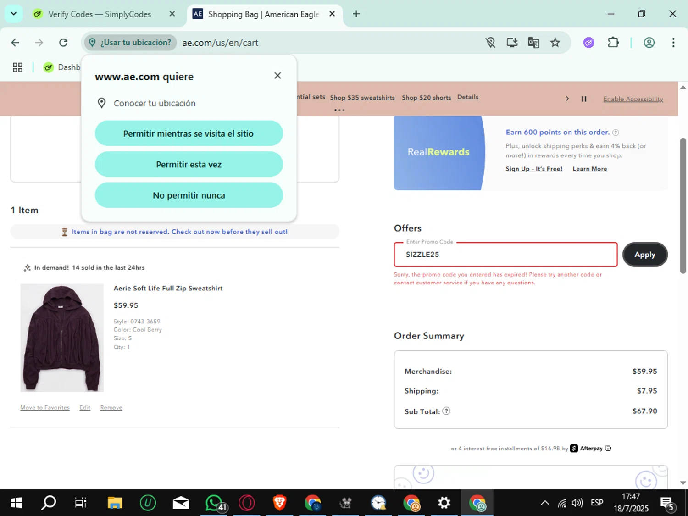Open the Mail app on the taskbar
This screenshot has width=688, height=516.
point(181,503)
